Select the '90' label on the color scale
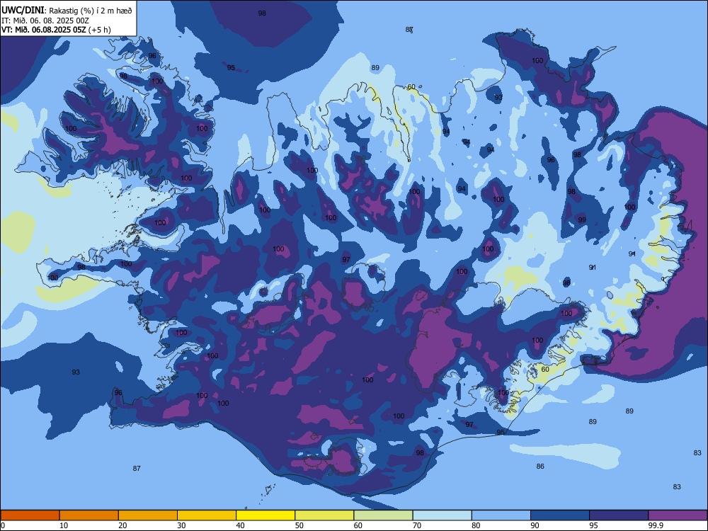Screen dimensions: 708x531 pos(535,525)
